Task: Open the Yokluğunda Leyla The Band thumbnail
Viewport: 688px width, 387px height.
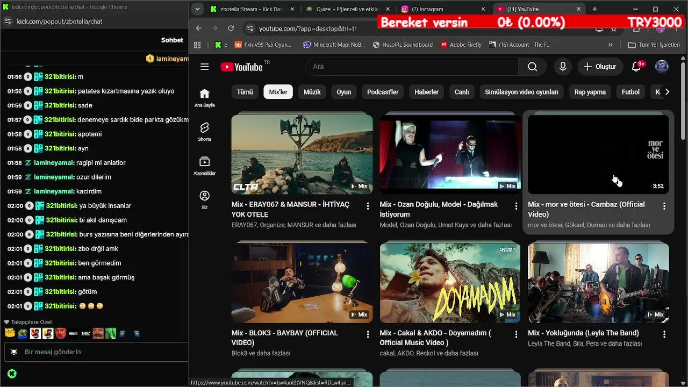Action: click(598, 283)
